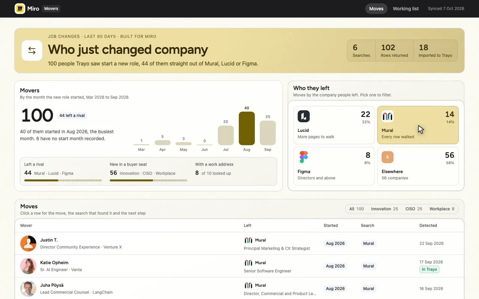Select the Figma logo icon
479x299 pixels.
pos(303,157)
